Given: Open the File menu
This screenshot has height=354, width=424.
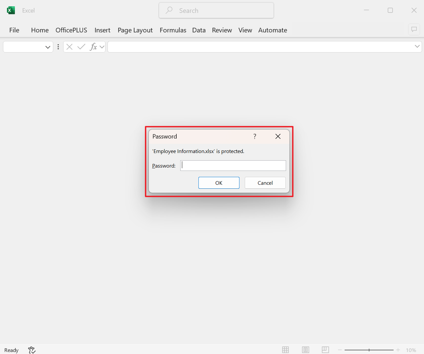Looking at the screenshot, I should point(14,30).
